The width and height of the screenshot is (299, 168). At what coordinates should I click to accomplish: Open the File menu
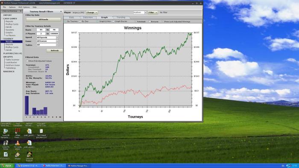point(4,7)
